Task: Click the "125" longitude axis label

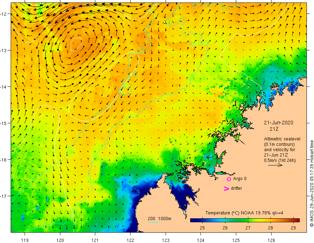Action: [236, 240]
